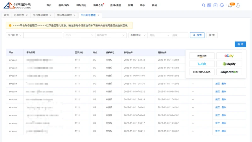This screenshot has height=142, width=252.
Task: Pick the ShipStation platform option
Action: coord(229,72)
